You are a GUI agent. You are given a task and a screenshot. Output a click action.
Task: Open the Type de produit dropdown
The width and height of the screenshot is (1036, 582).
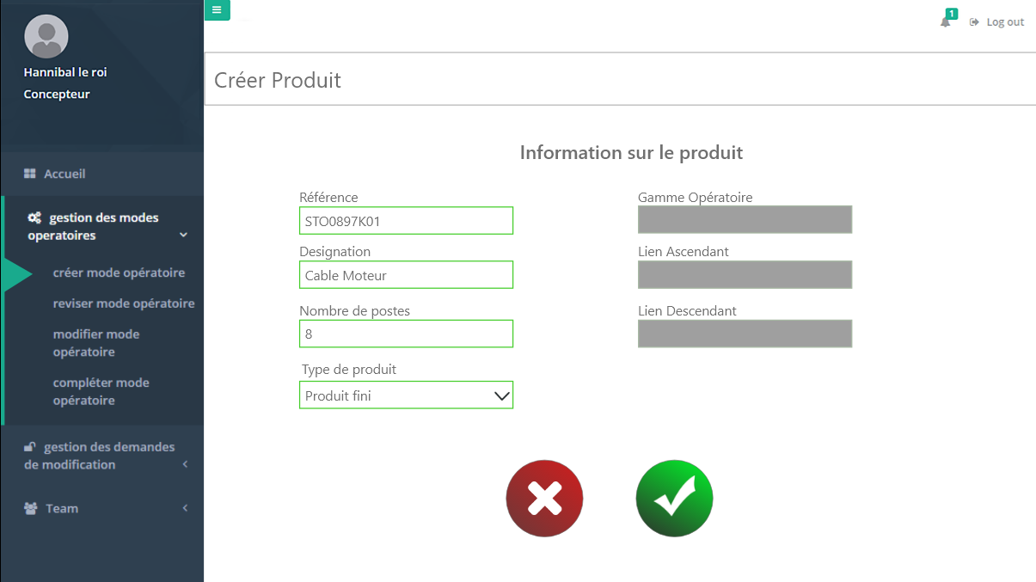point(406,395)
